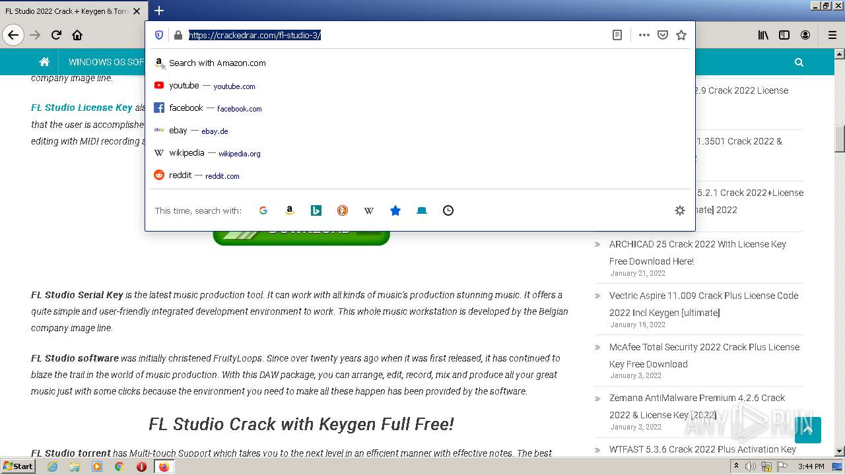The width and height of the screenshot is (845, 475).
Task: Open a new browser tab
Action: (x=159, y=11)
